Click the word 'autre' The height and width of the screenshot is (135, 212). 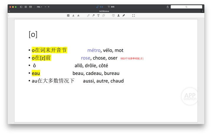click(102, 81)
